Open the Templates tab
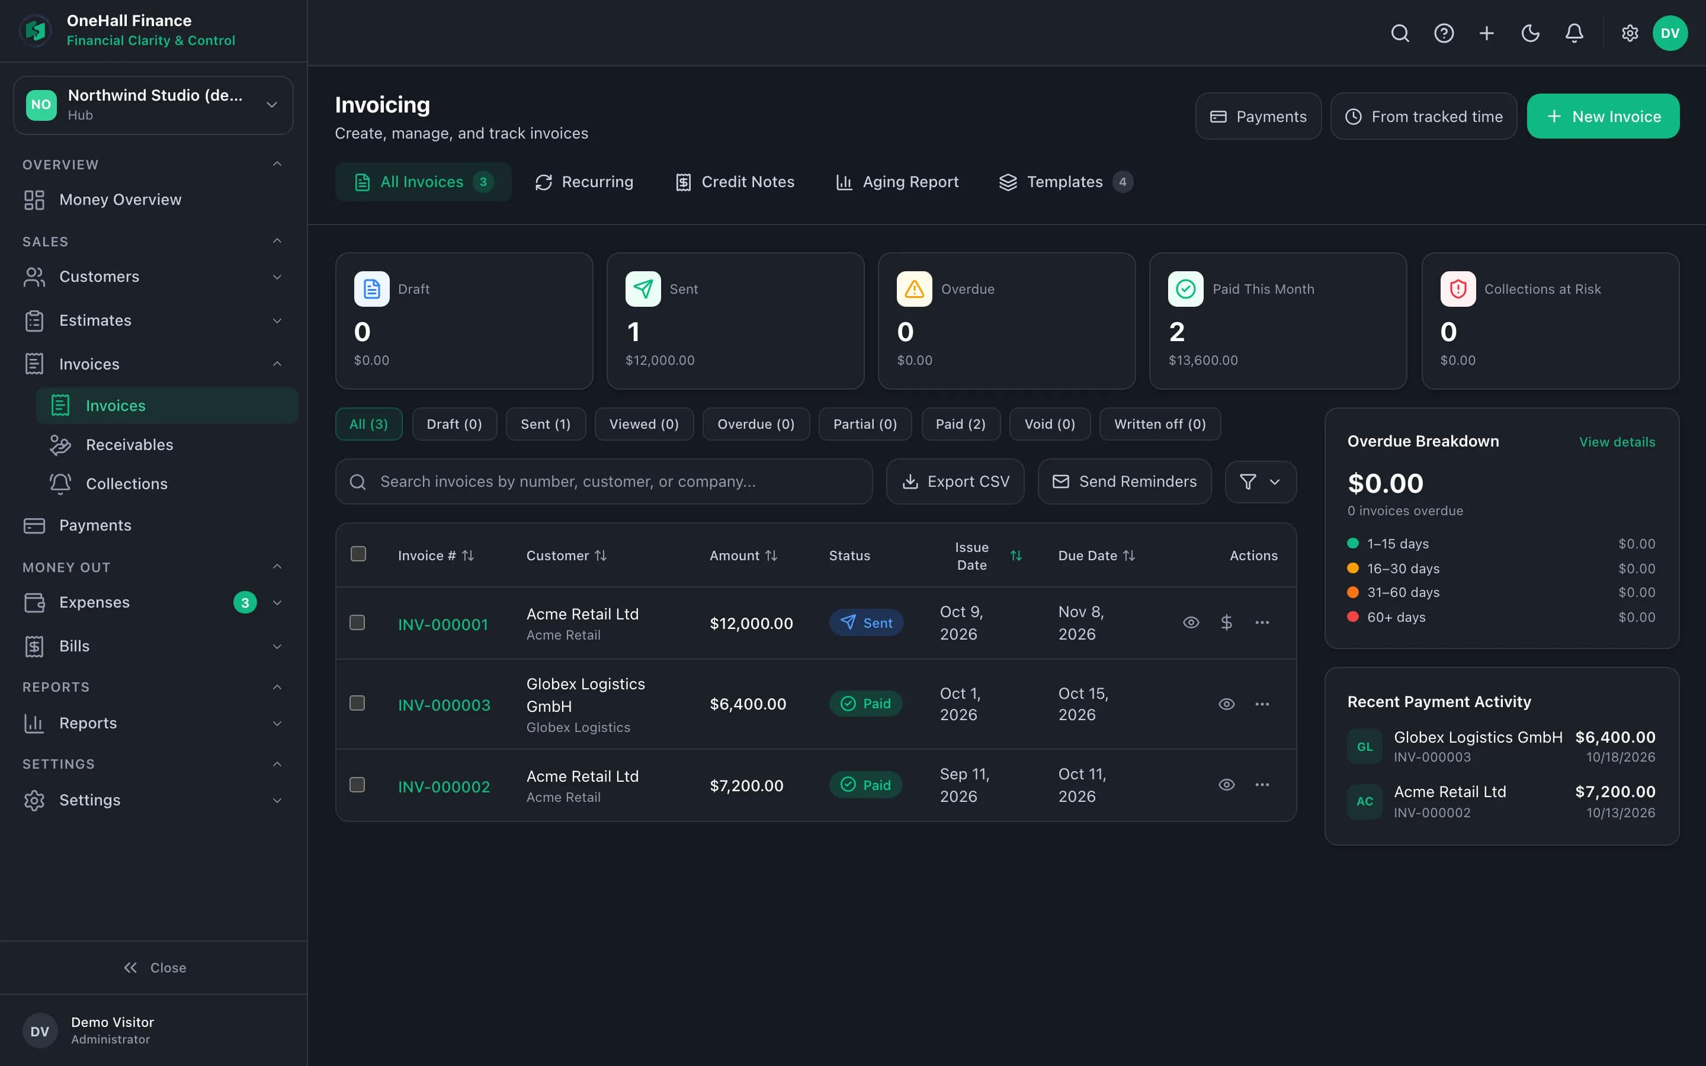Screen dimensions: 1706x1066 click(x=1066, y=182)
